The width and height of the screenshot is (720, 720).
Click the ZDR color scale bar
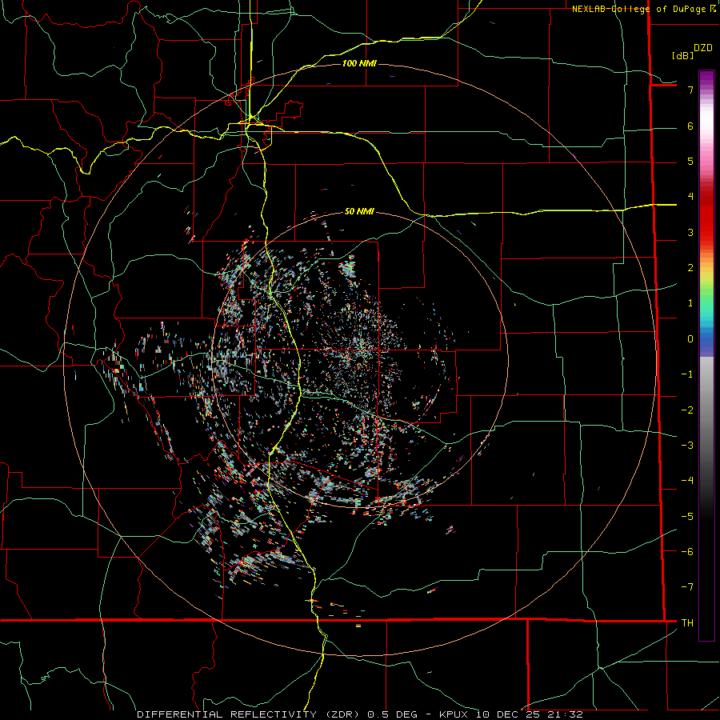[x=706, y=355]
